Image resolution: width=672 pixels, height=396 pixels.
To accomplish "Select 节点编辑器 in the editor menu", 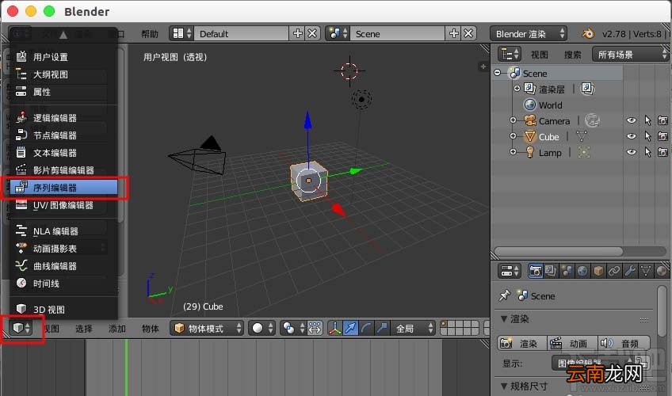I will click(63, 135).
